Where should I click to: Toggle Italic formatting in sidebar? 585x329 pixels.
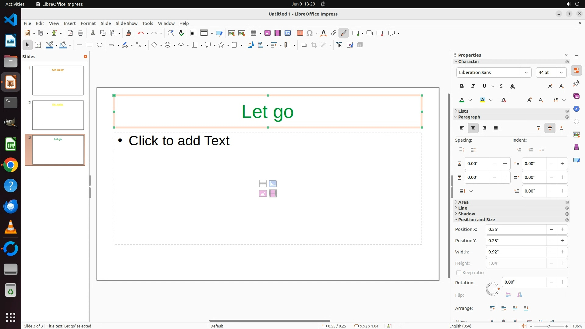tap(473, 86)
